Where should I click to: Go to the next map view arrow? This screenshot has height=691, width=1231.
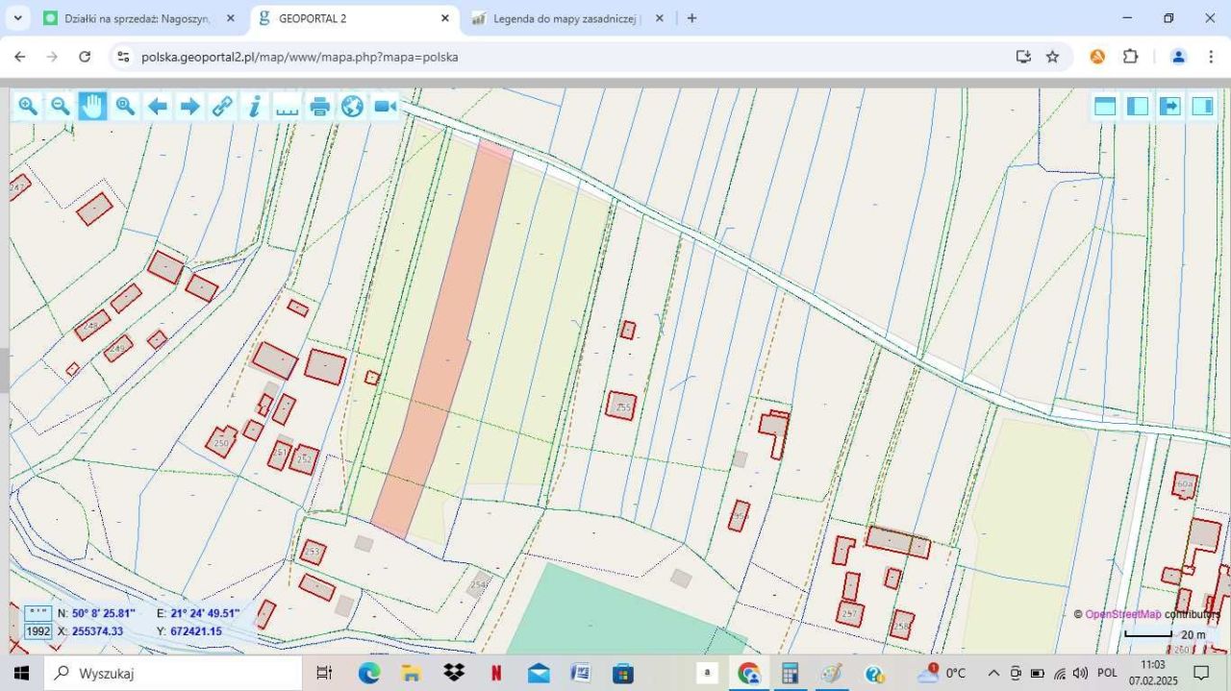tap(190, 106)
